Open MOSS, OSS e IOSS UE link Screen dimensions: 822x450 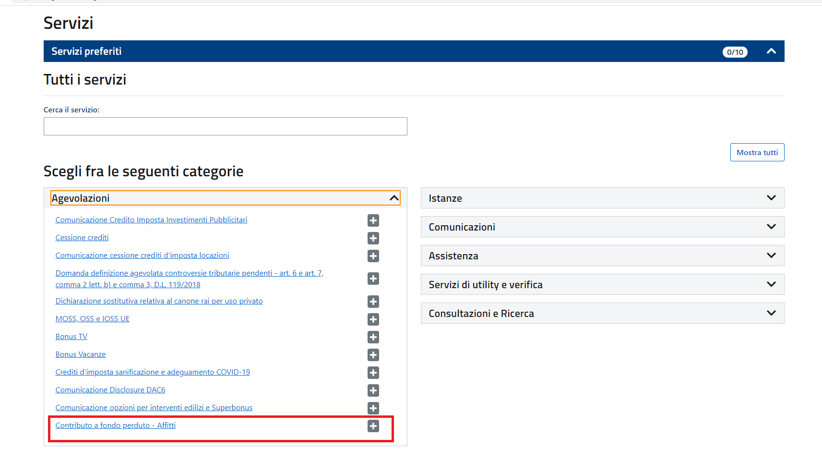pyautogui.click(x=93, y=319)
